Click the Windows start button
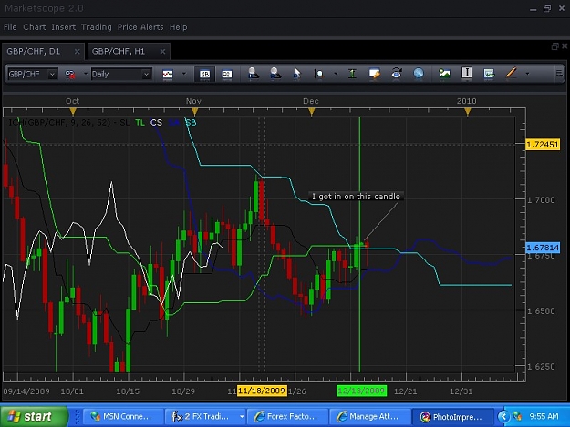The height and width of the screenshot is (427, 570). coord(34,416)
